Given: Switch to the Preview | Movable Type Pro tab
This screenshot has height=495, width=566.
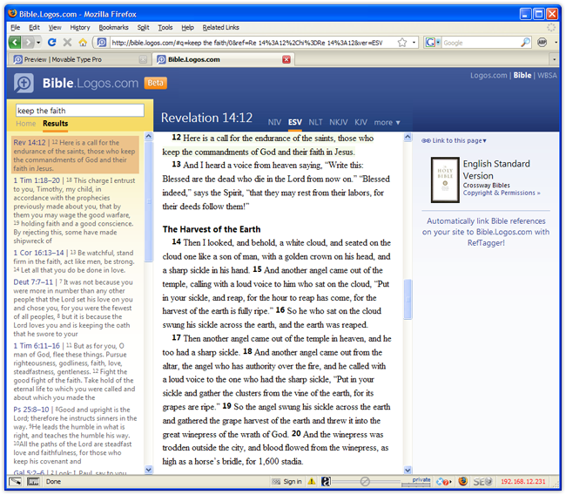Looking at the screenshot, I should click(78, 59).
